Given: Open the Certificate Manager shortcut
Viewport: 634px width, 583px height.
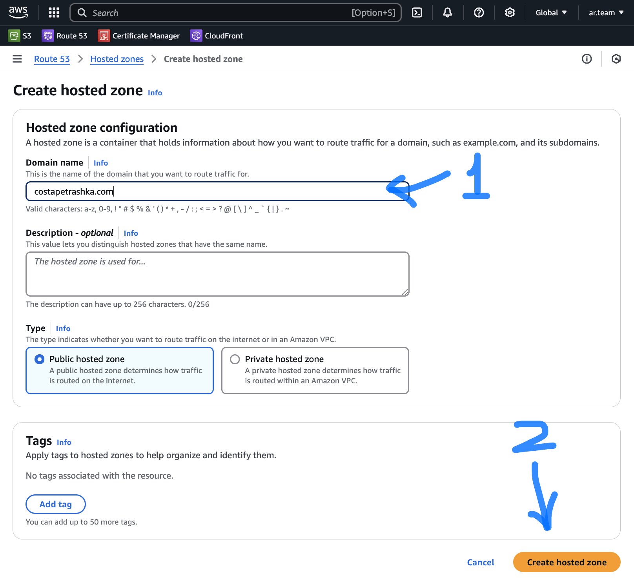Looking at the screenshot, I should pyautogui.click(x=139, y=36).
